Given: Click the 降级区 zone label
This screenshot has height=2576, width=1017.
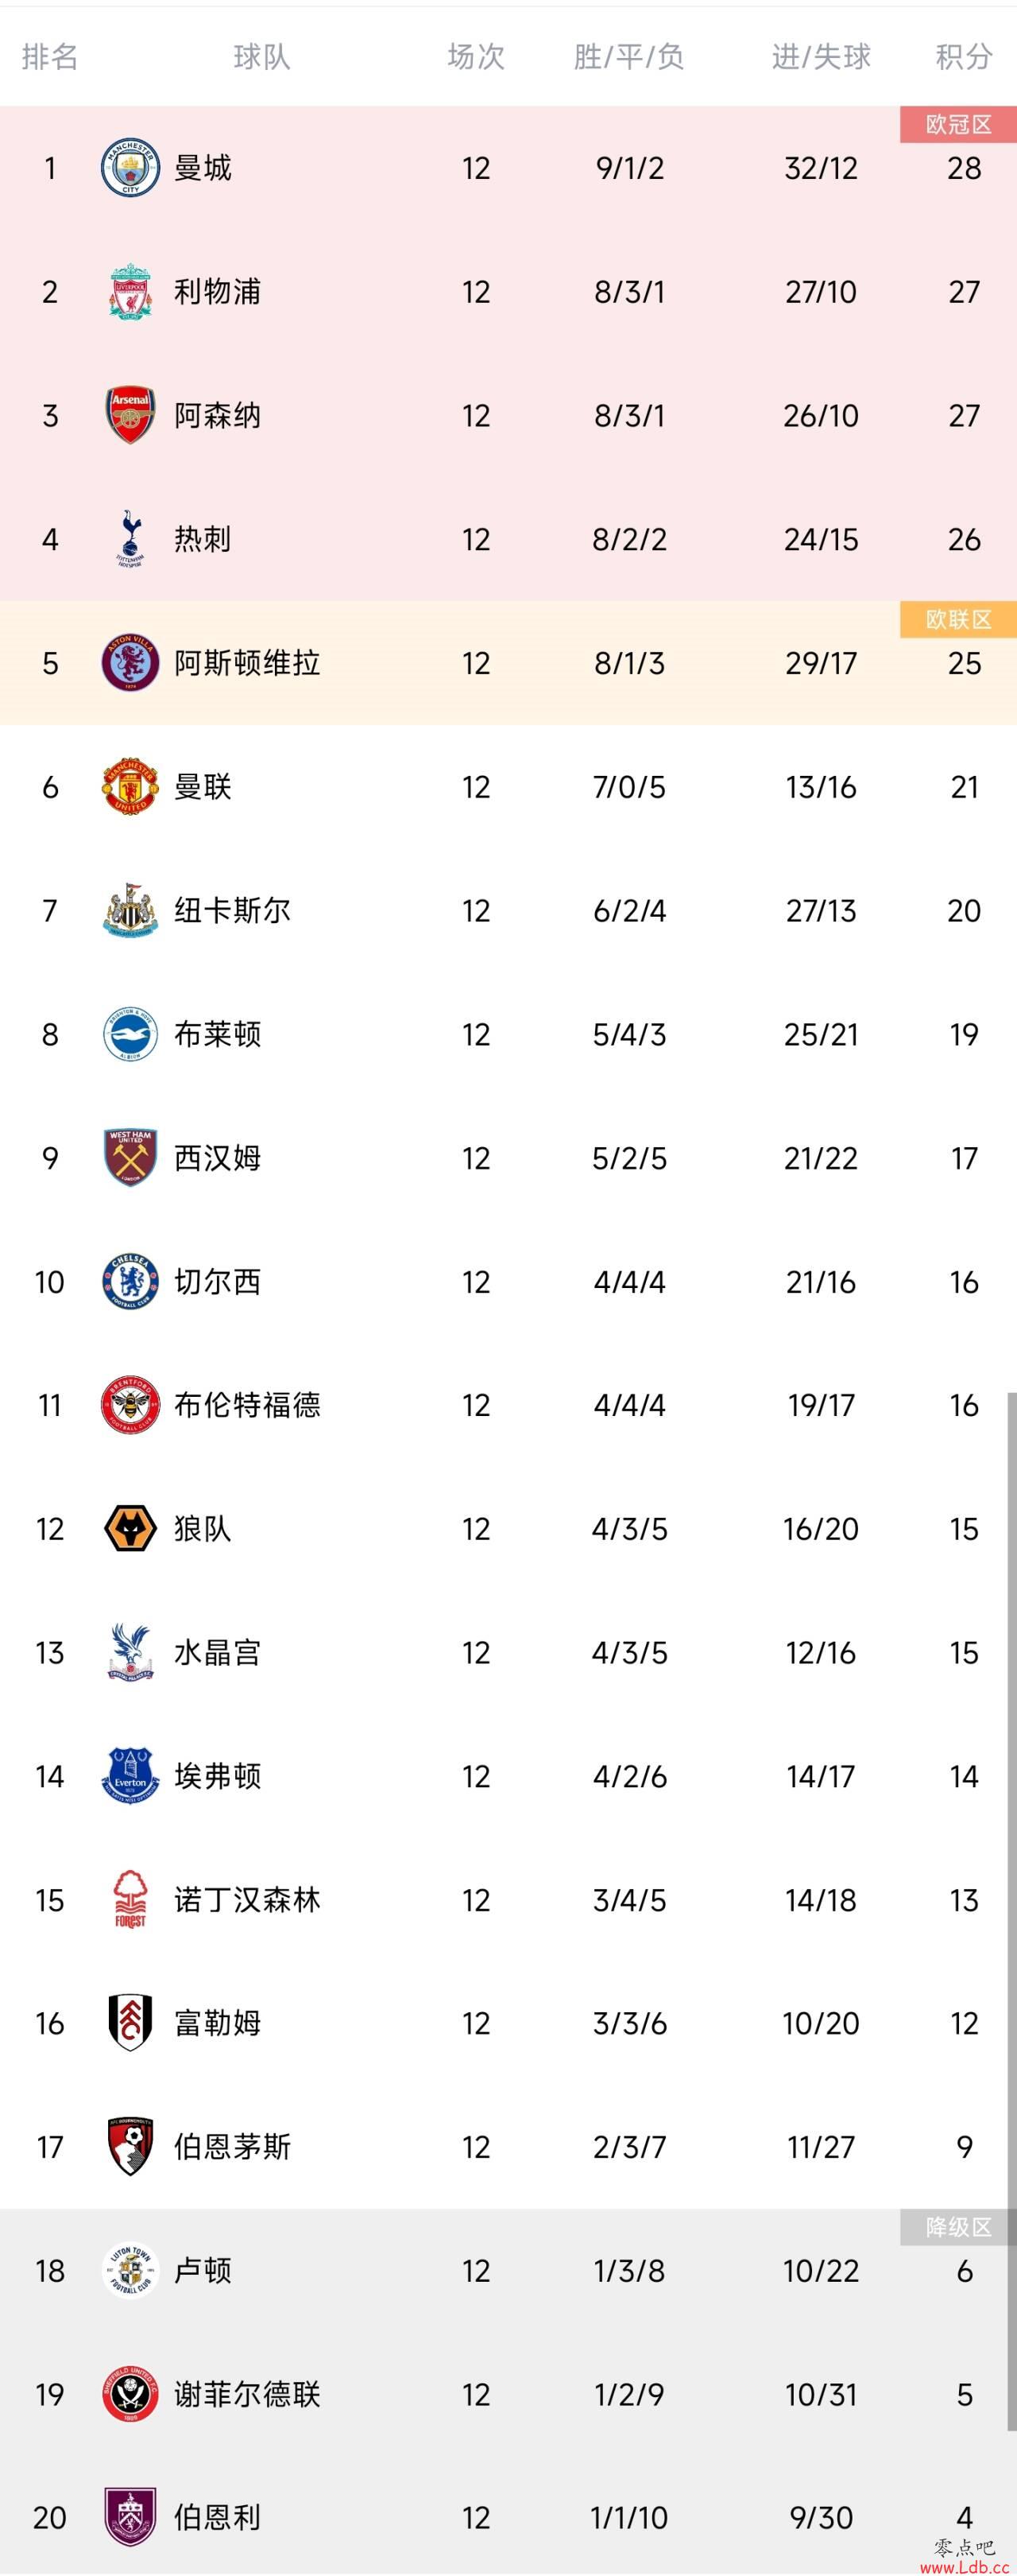Looking at the screenshot, I should [x=958, y=2227].
